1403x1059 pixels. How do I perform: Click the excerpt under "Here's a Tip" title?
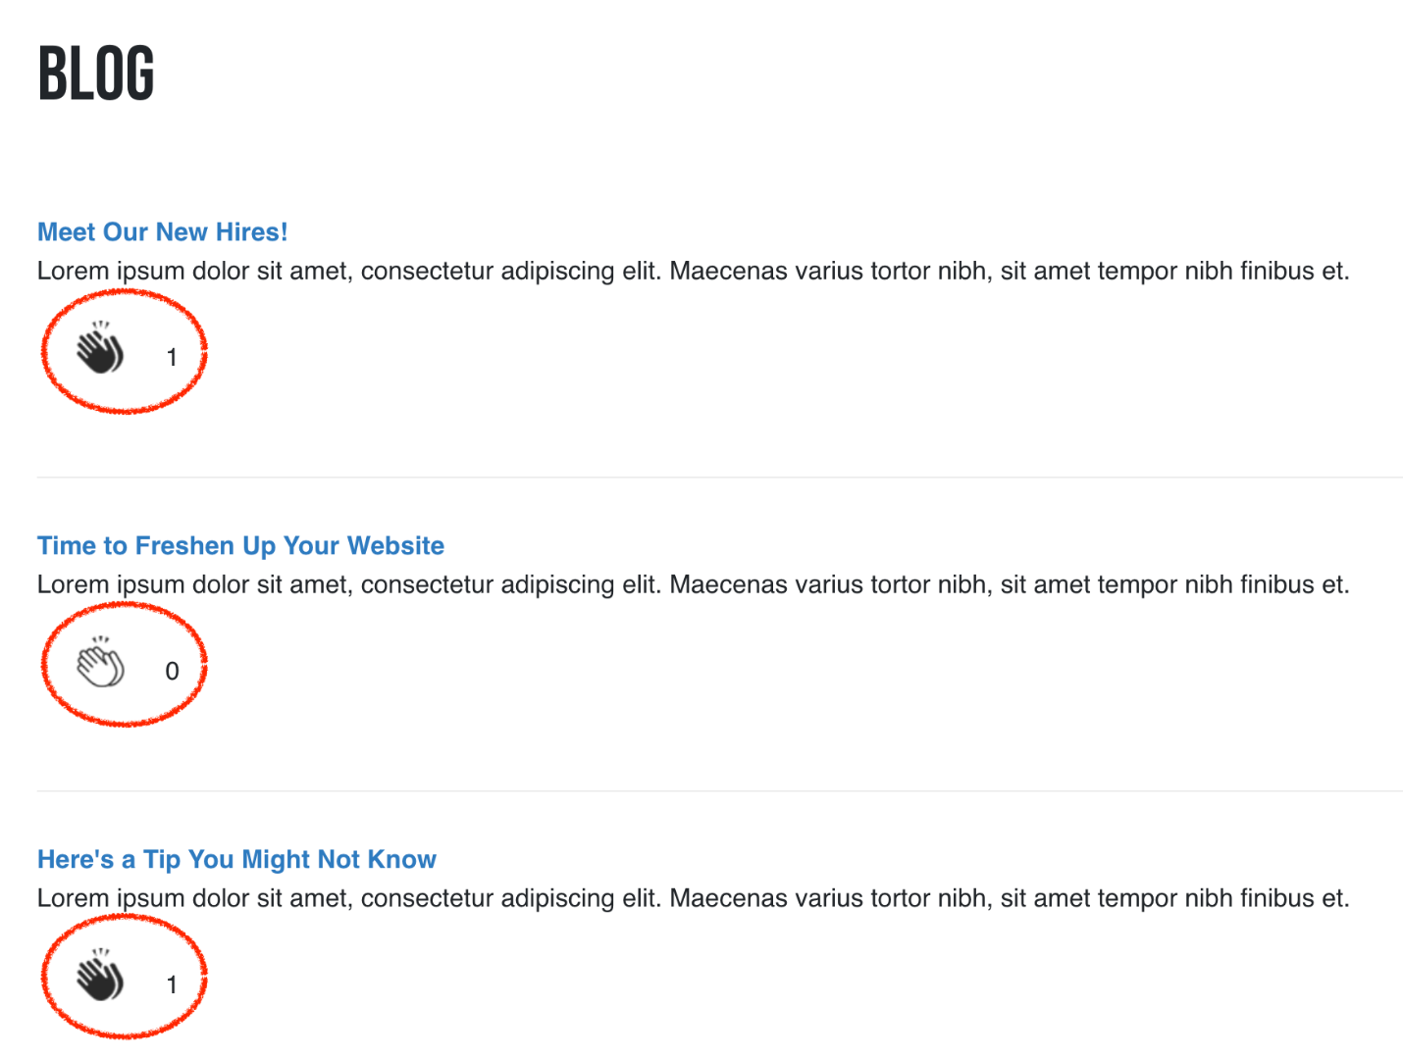[x=693, y=899]
